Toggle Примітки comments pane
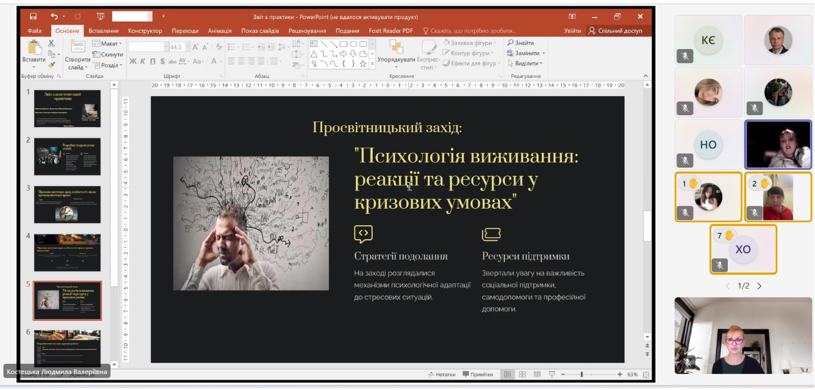Image resolution: width=815 pixels, height=390 pixels. click(x=478, y=375)
